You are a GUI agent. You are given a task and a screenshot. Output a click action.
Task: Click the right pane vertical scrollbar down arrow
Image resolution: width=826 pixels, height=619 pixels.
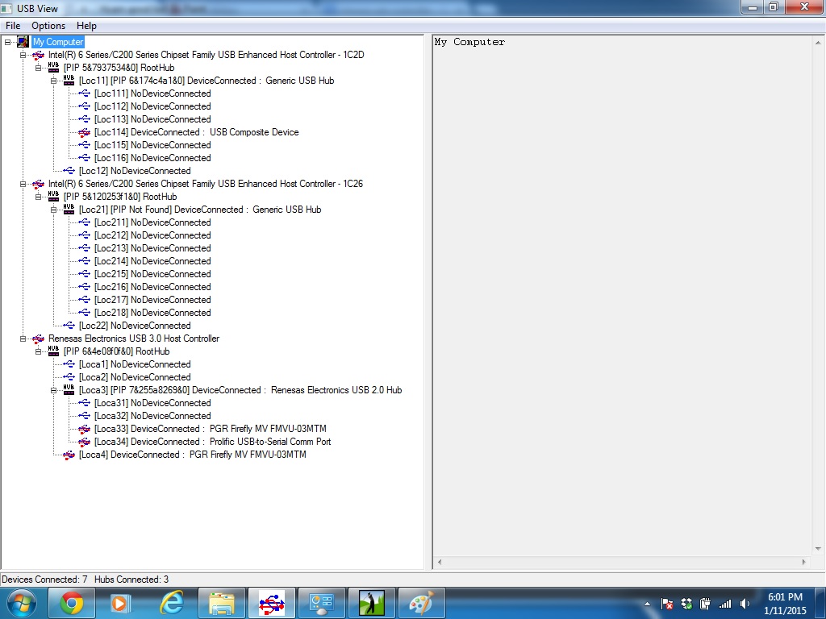coord(818,549)
